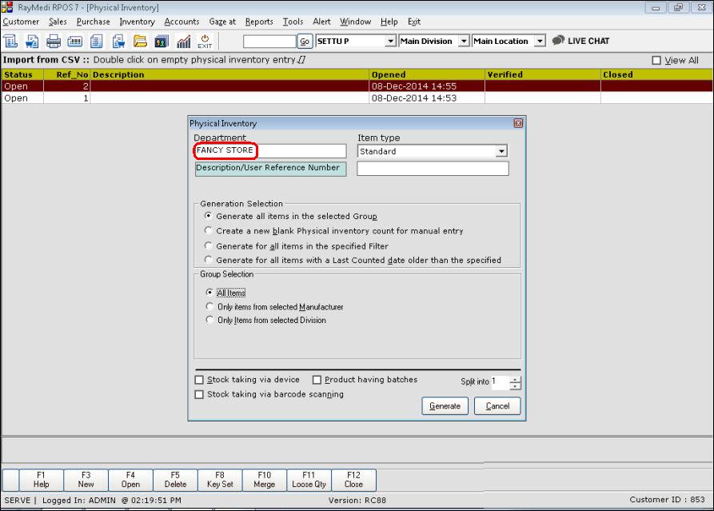The image size is (714, 511).
Task: Click the F10 Merge button
Action: tap(264, 480)
